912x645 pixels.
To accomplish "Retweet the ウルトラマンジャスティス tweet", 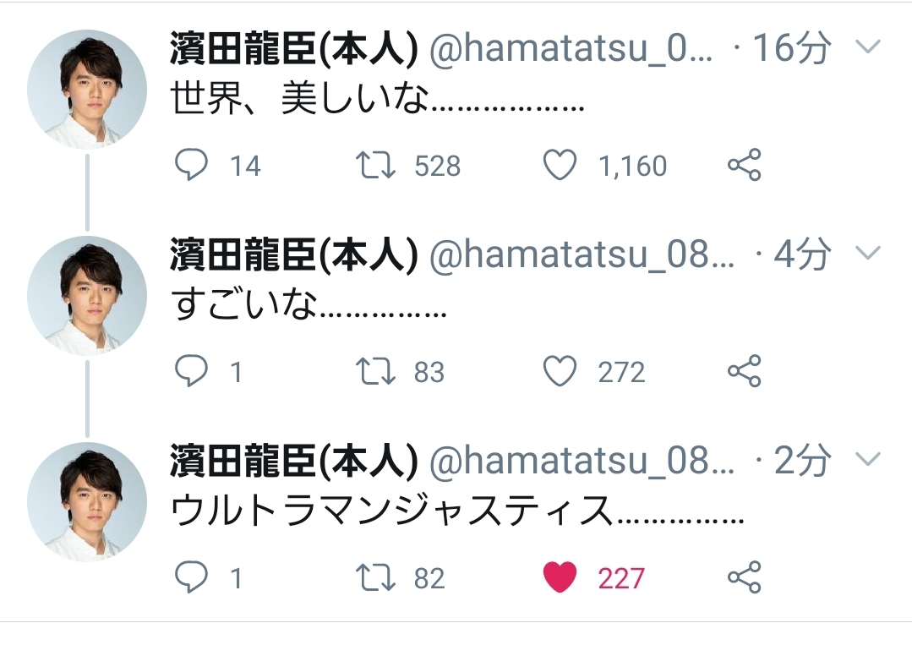I will pyautogui.click(x=374, y=577).
